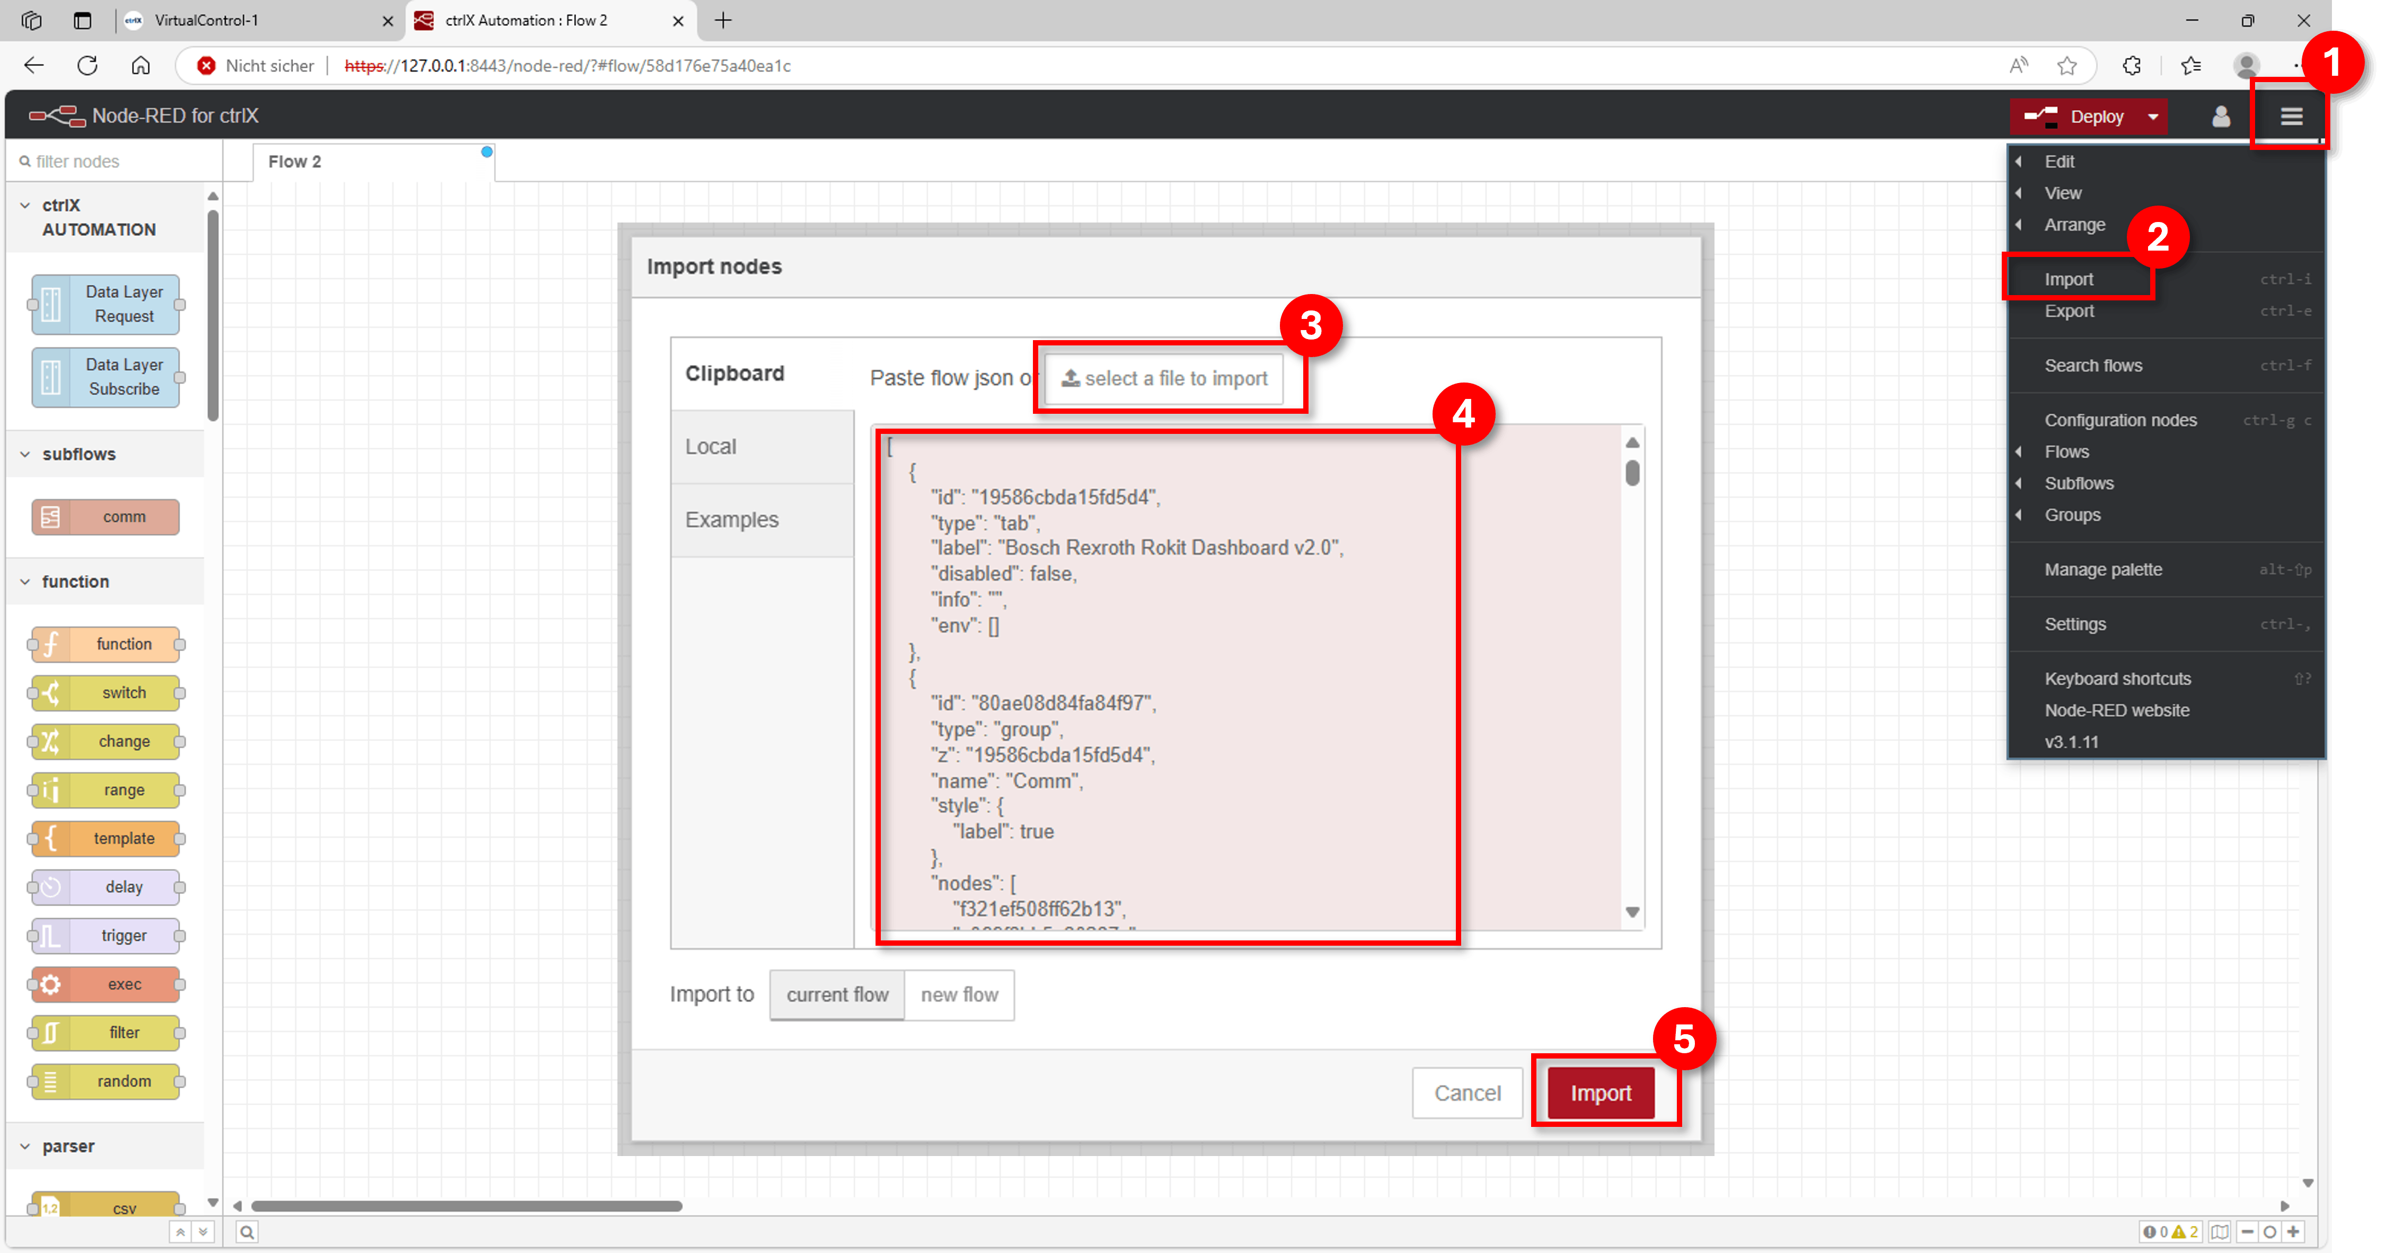Viewport: 2386px width, 1253px height.
Task: Select the template node in palette
Action: tap(105, 838)
